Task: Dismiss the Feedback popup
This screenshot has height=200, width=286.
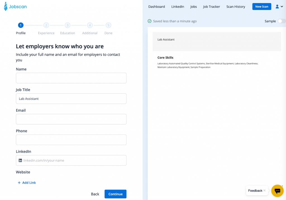Action: [x=264, y=191]
